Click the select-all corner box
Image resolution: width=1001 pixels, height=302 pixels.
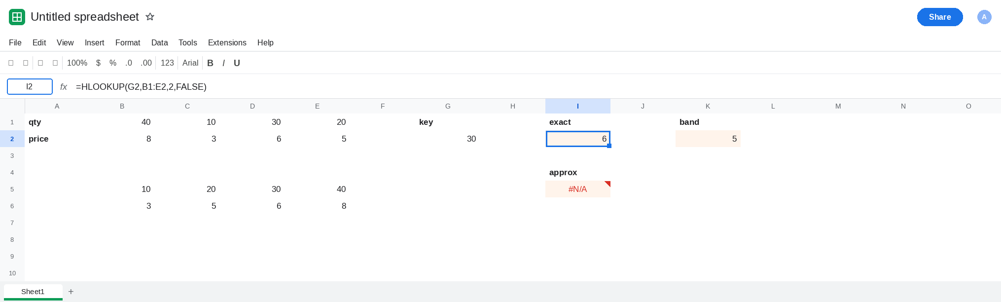coord(12,106)
